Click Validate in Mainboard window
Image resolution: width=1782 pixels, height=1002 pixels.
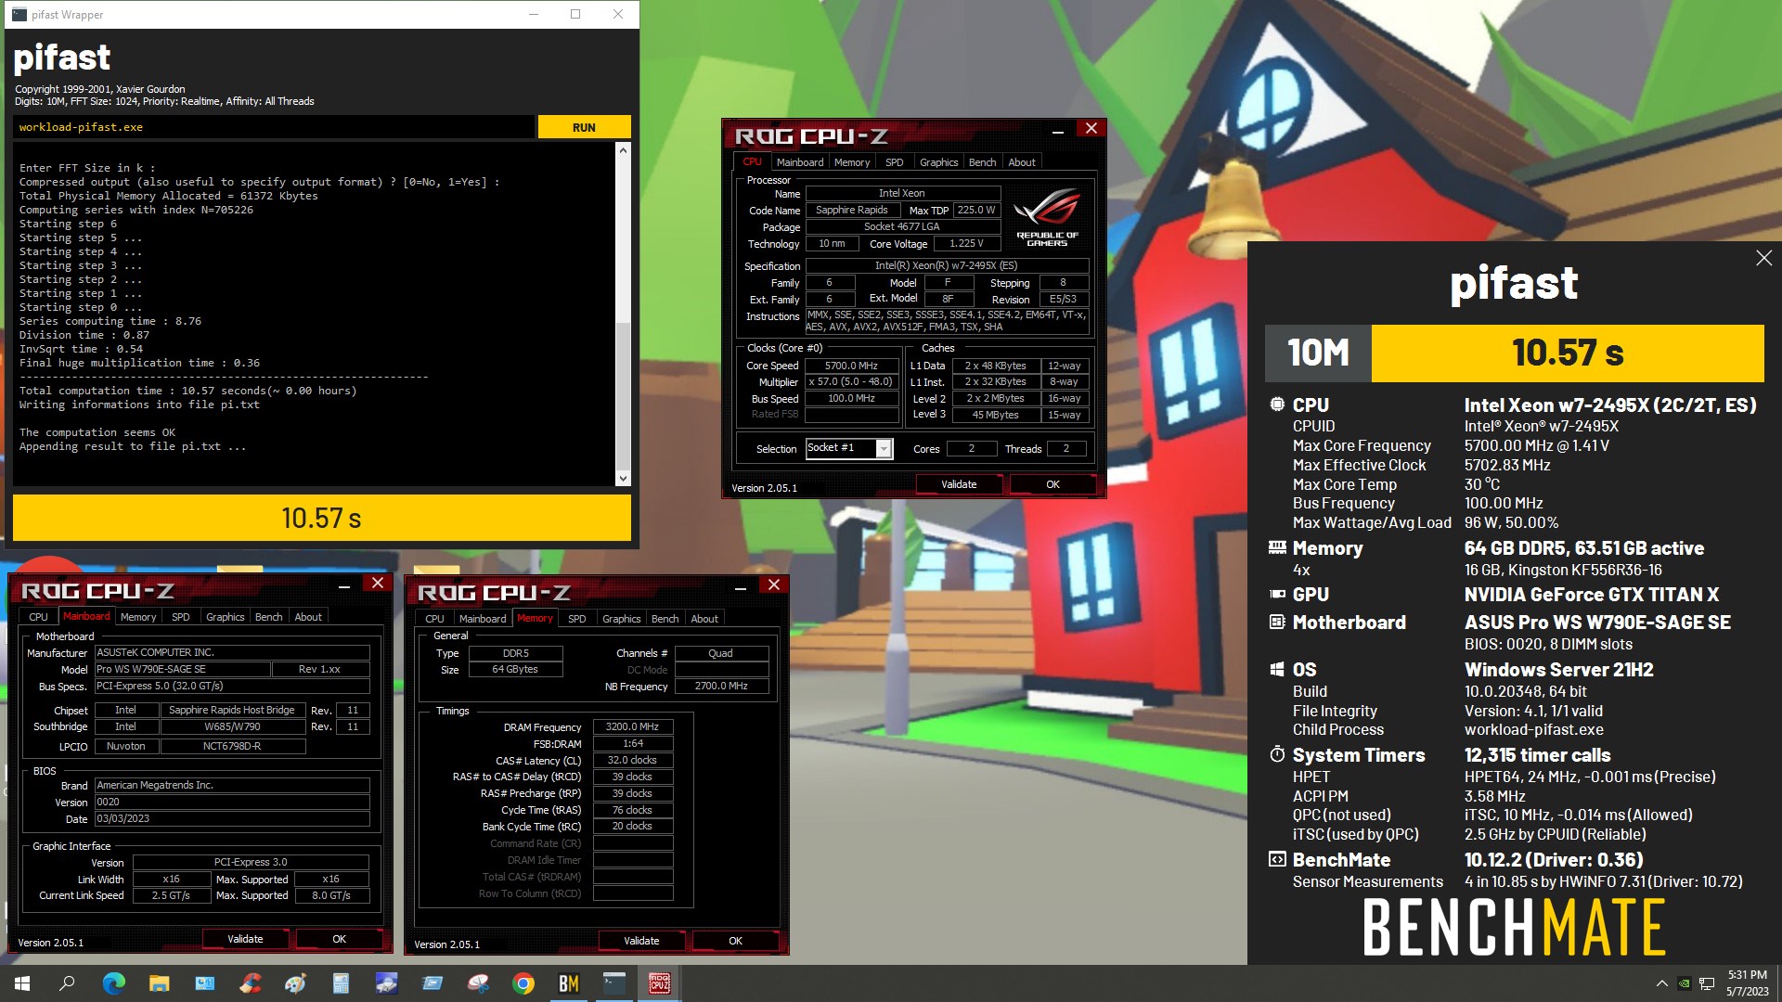click(x=245, y=939)
